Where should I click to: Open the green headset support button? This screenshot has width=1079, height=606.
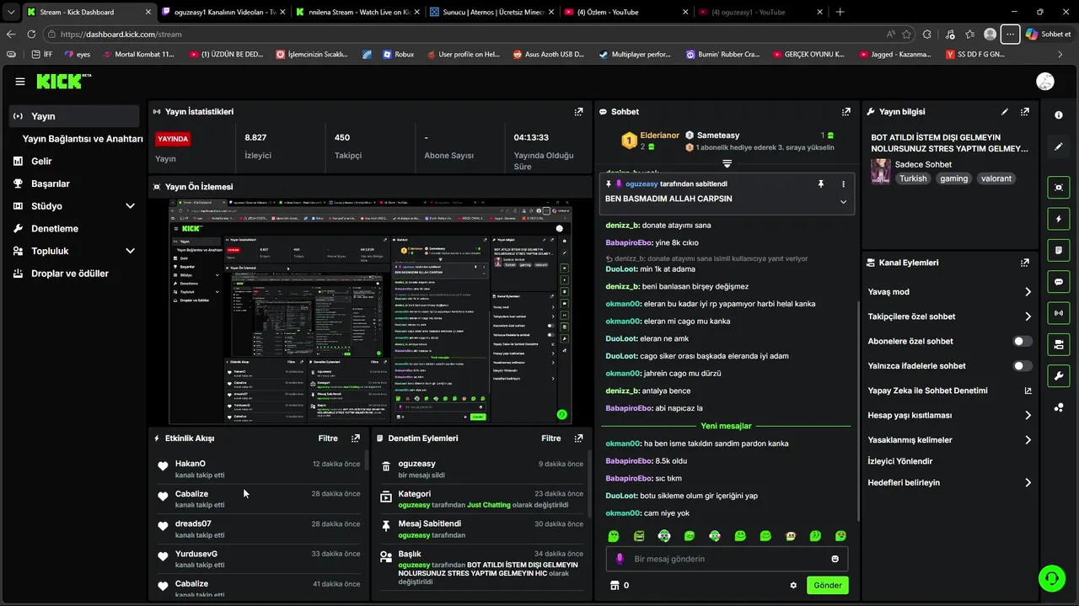[x=1051, y=578]
